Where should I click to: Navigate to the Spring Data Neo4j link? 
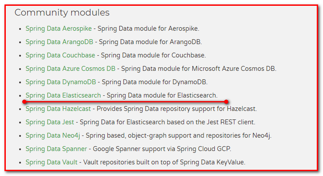[x=53, y=135]
